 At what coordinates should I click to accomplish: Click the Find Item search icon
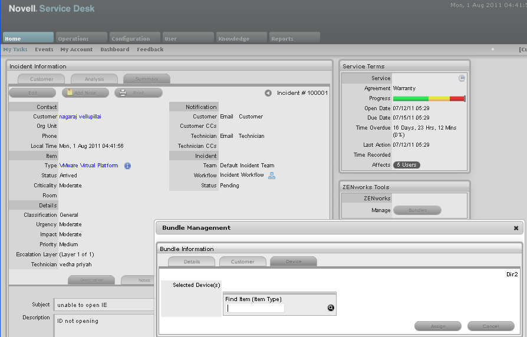tap(331, 308)
